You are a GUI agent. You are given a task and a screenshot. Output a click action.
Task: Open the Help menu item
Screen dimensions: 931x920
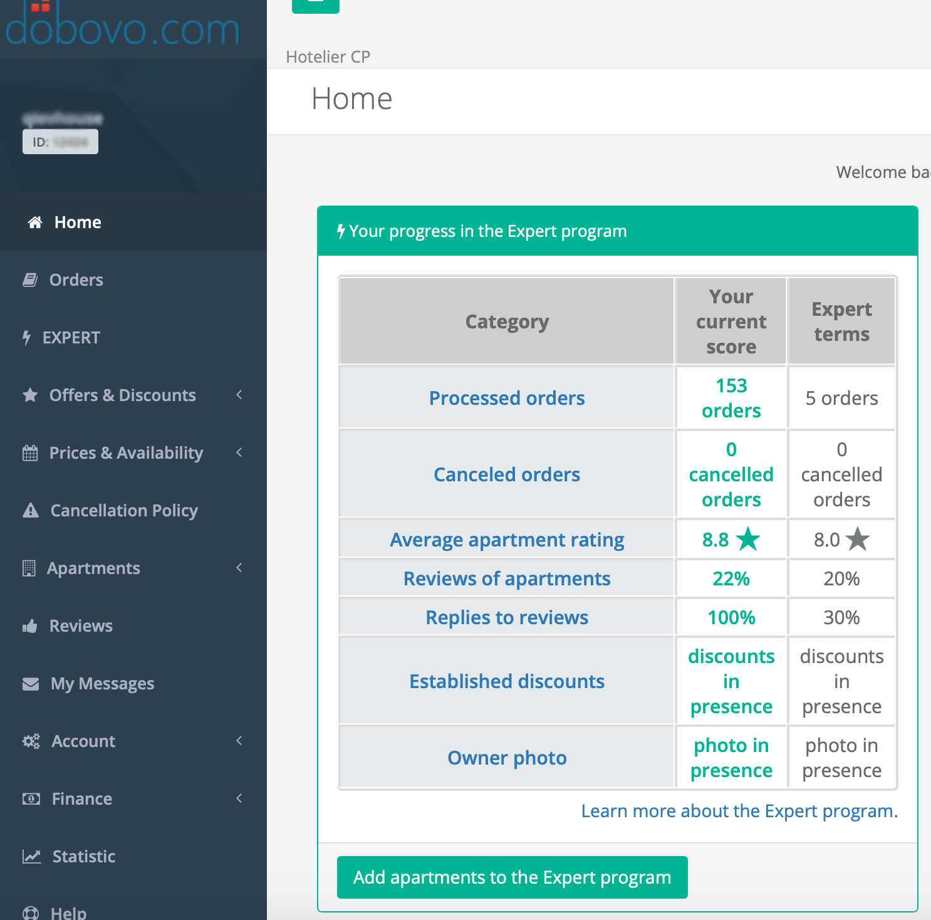pyautogui.click(x=133, y=903)
